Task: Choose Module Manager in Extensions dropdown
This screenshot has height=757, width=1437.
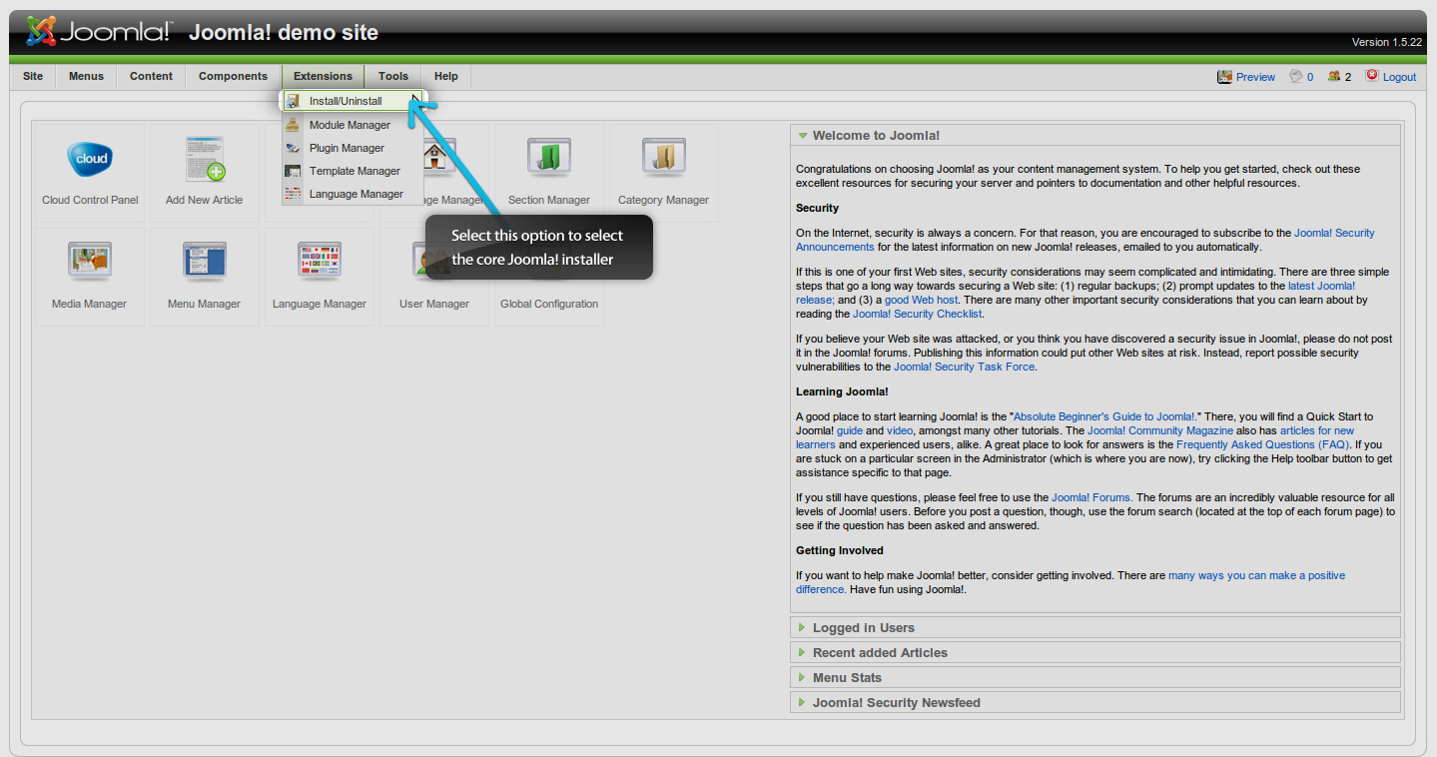Action: [x=353, y=125]
